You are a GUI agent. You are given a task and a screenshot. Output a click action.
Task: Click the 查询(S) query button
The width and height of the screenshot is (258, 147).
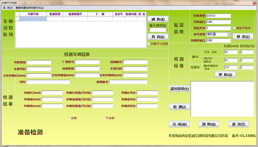pos(158,37)
